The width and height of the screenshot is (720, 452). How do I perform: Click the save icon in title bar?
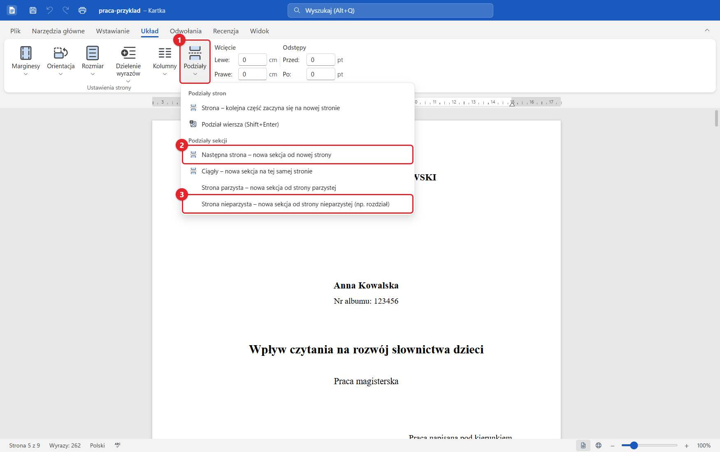(x=33, y=10)
